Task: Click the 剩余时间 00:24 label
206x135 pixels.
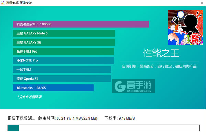Action: click(x=51, y=118)
